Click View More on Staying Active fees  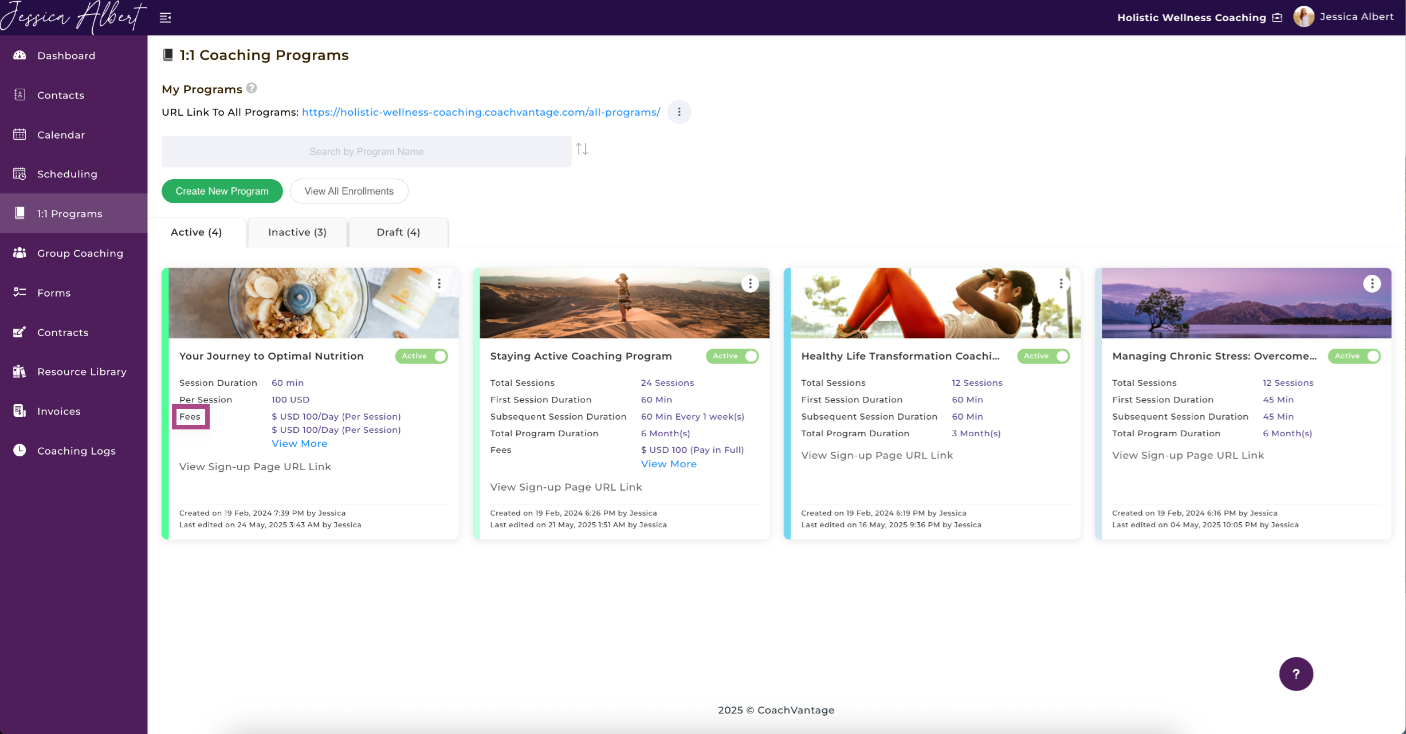(669, 464)
